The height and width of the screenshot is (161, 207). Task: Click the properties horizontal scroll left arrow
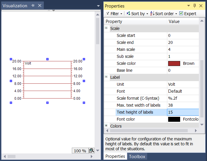(x=107, y=130)
